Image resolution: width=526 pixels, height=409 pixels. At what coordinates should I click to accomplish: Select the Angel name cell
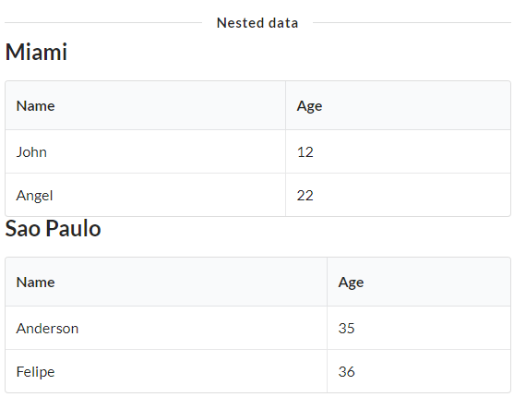[145, 195]
